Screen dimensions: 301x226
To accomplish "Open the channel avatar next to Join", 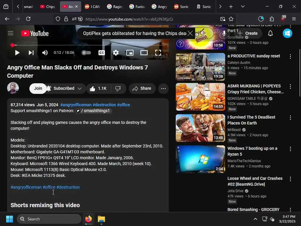I will click(13, 88).
